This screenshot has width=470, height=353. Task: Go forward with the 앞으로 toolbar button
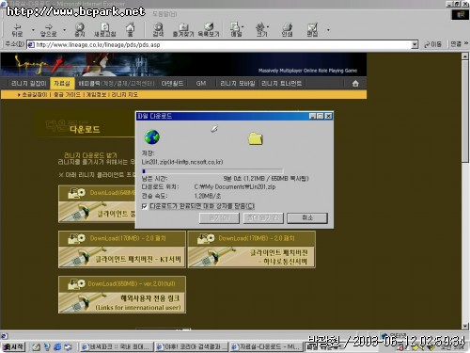click(x=49, y=30)
